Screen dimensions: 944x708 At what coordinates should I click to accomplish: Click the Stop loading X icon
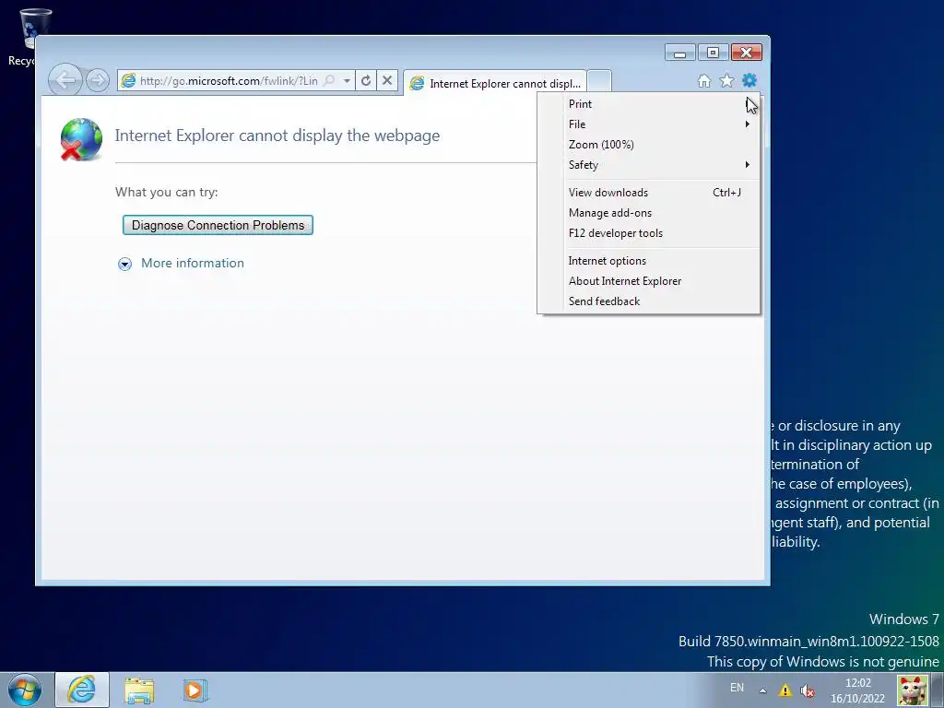(x=387, y=80)
